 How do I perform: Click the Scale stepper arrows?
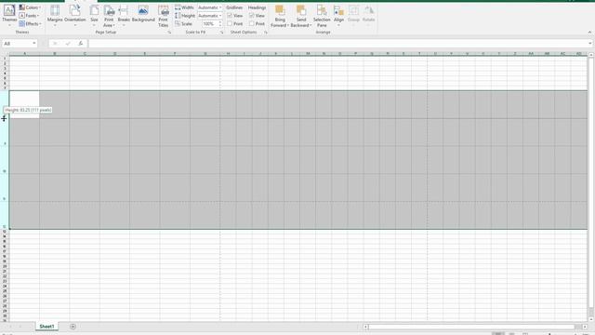220,23
